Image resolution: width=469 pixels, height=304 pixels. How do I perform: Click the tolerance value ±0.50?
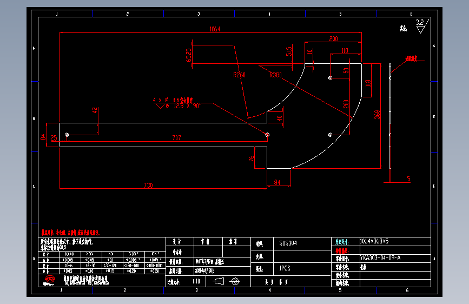point(154,271)
